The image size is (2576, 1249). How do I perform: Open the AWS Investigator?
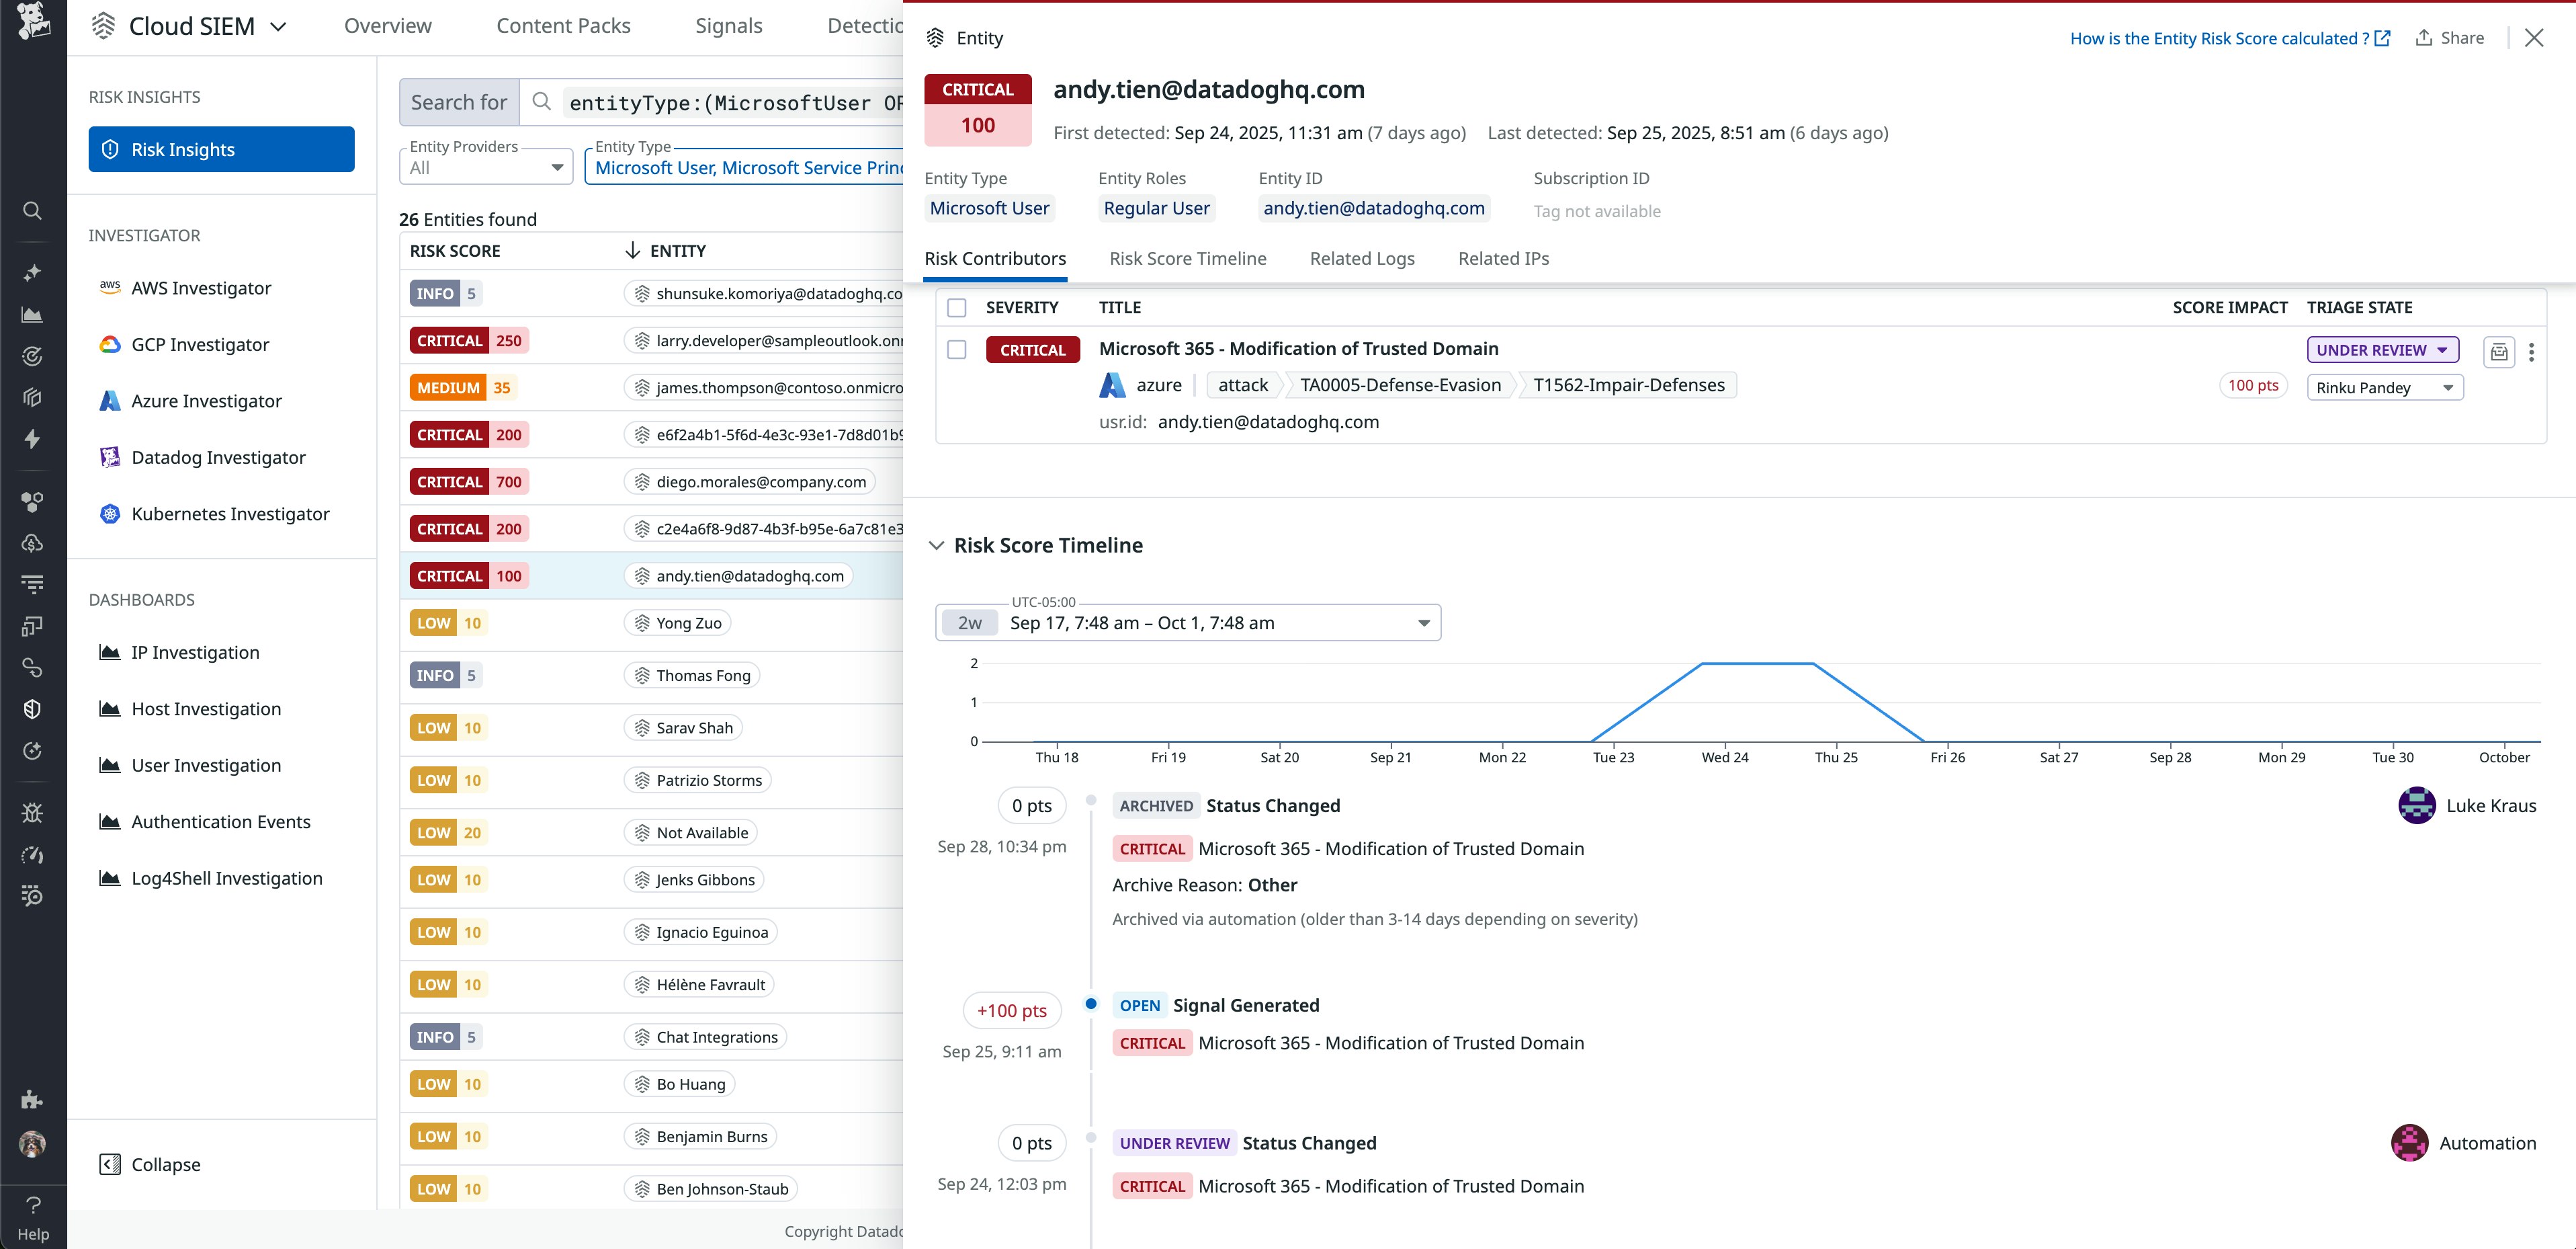click(201, 288)
